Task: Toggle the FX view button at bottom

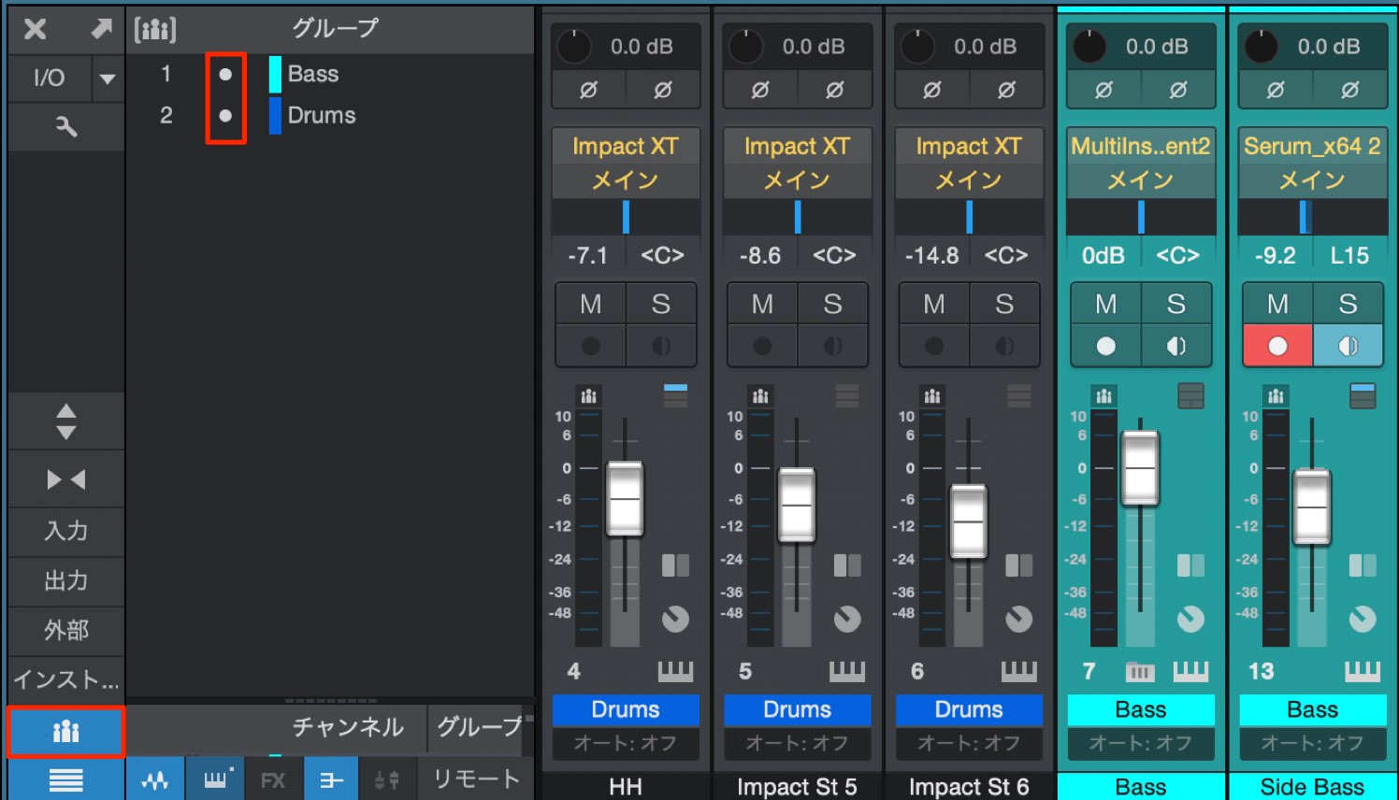Action: [272, 779]
